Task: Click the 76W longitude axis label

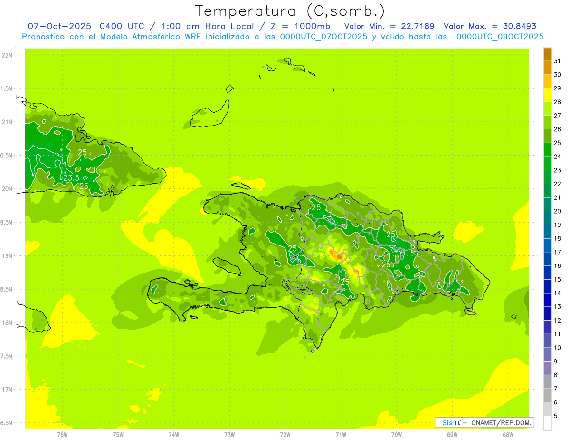Action: 62,434
